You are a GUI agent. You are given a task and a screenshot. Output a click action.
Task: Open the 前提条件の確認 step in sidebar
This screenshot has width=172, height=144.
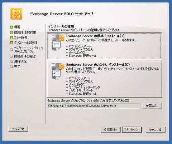click(x=25, y=56)
